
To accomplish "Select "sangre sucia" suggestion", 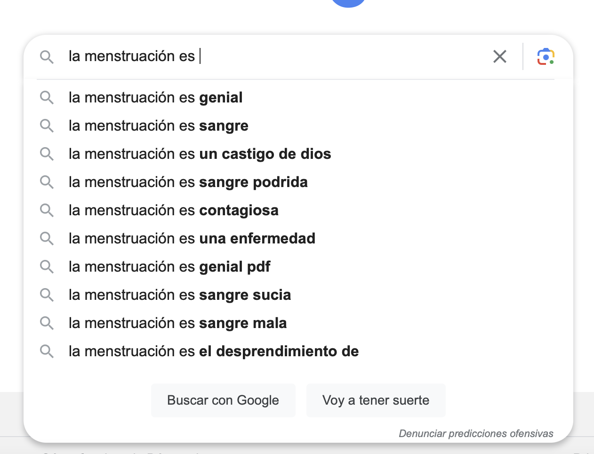I will click(298, 295).
